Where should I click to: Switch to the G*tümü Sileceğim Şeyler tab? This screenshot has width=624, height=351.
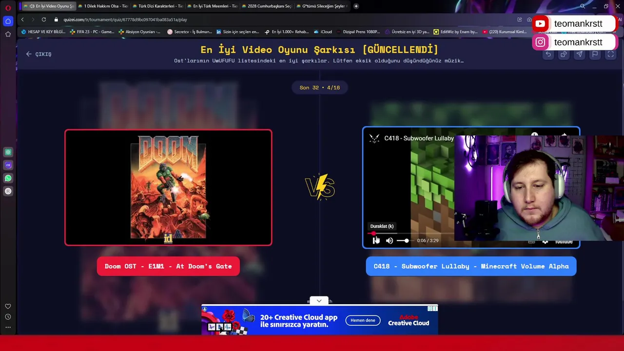point(321,6)
